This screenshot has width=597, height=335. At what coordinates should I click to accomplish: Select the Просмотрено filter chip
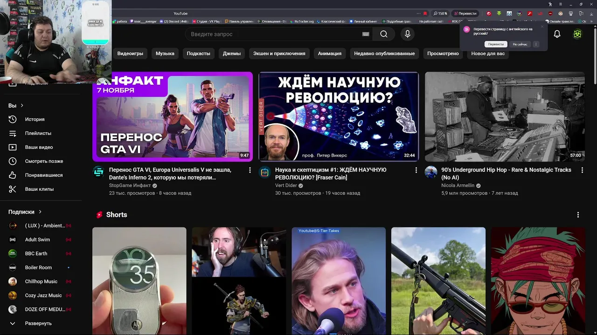(x=443, y=54)
